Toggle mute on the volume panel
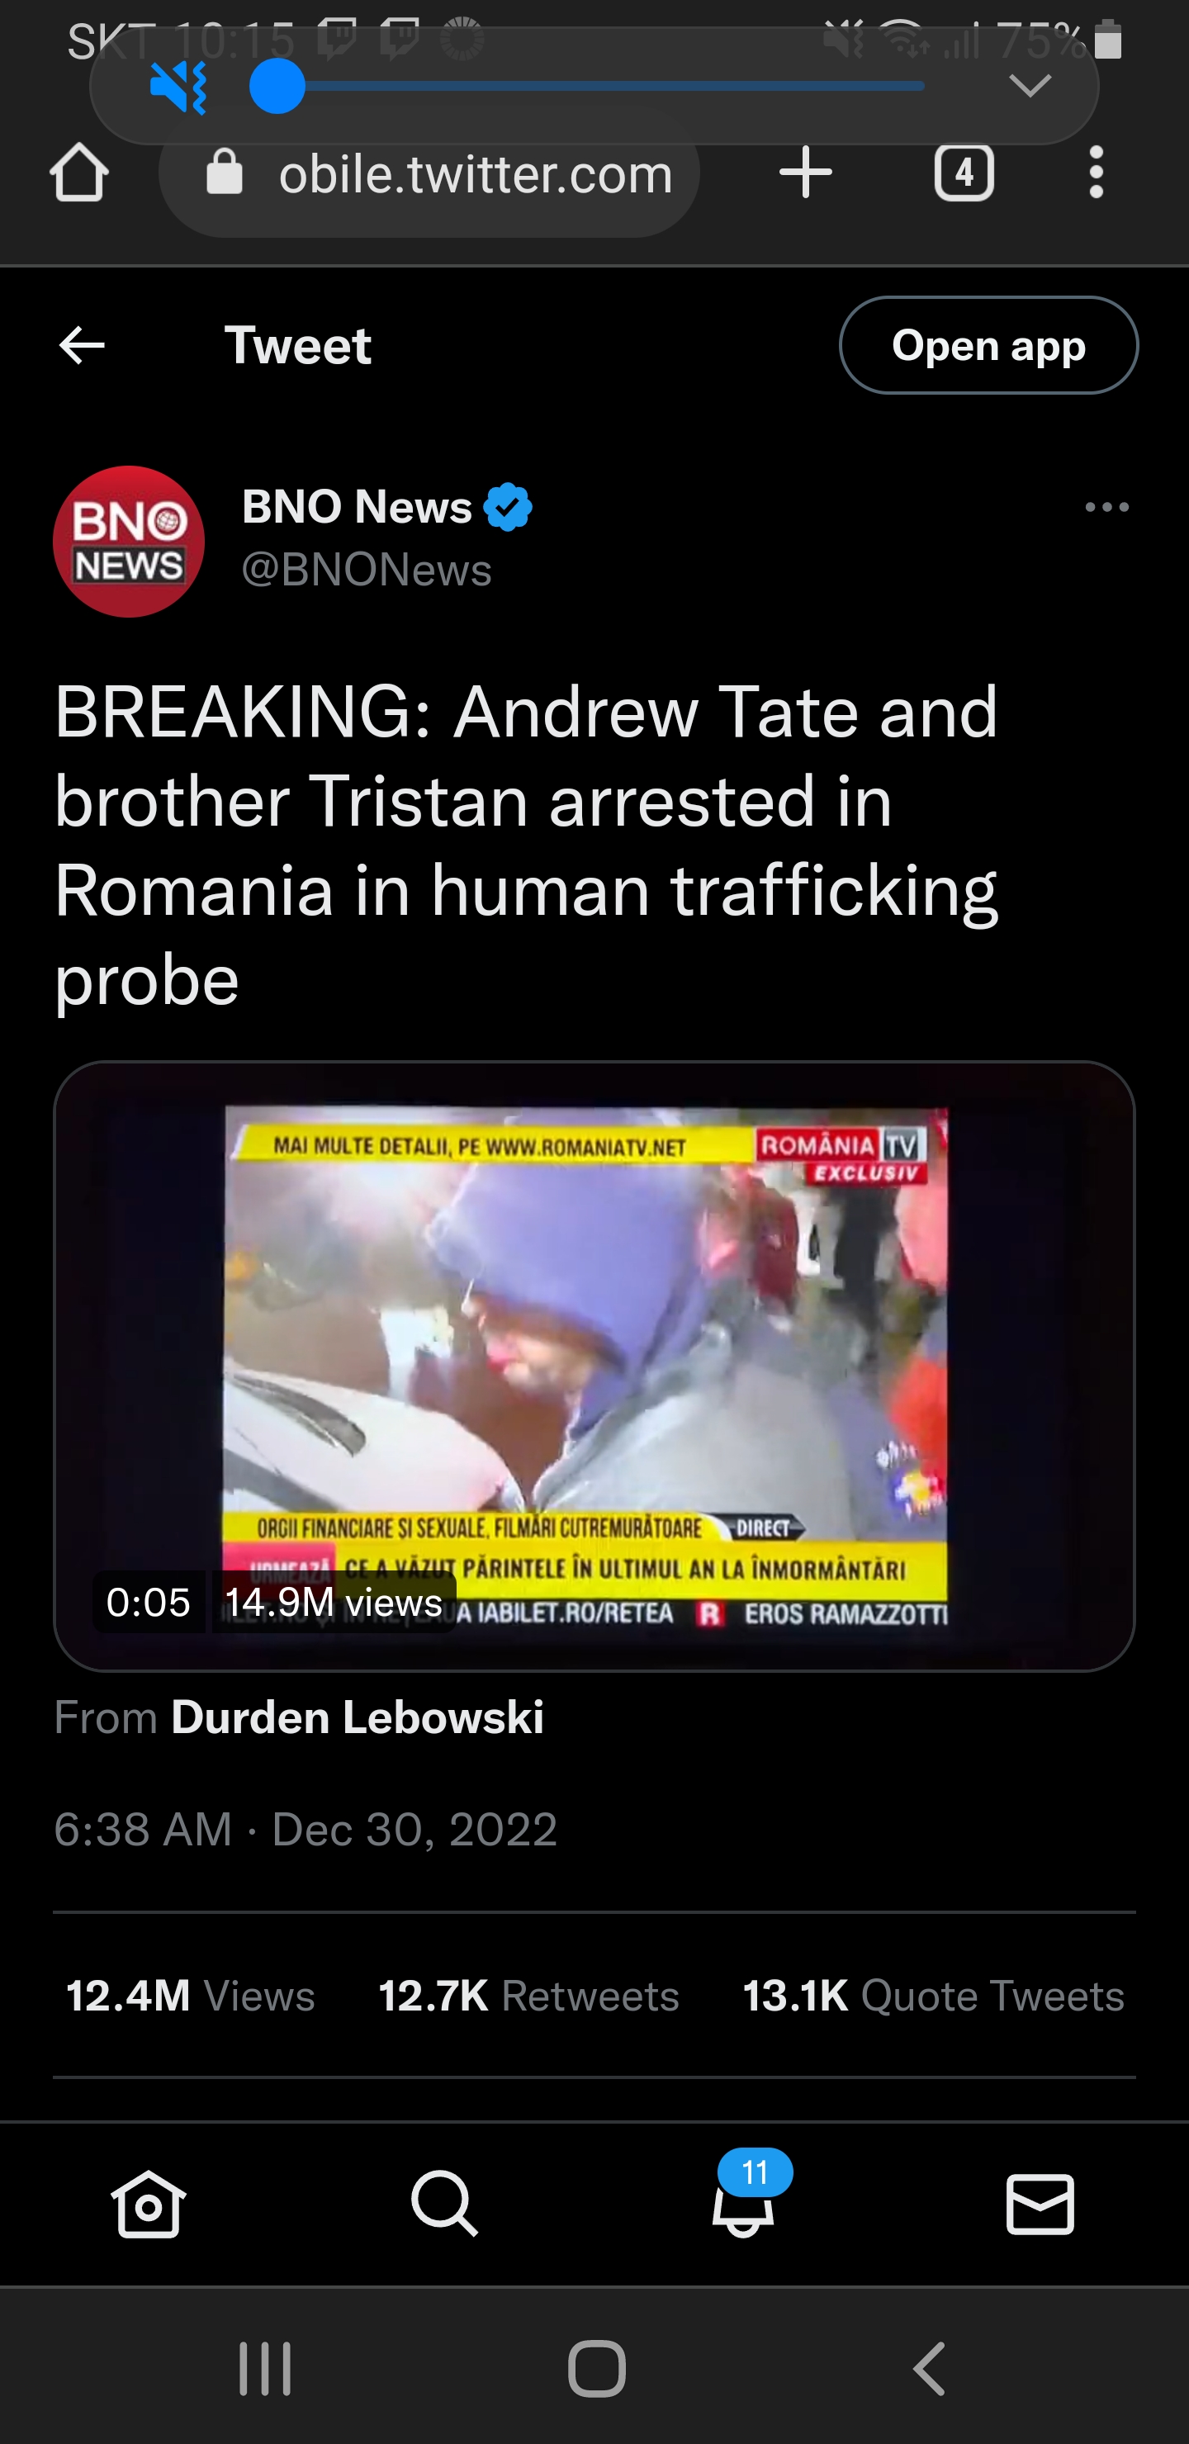Image resolution: width=1189 pixels, height=2444 pixels. click(x=178, y=88)
